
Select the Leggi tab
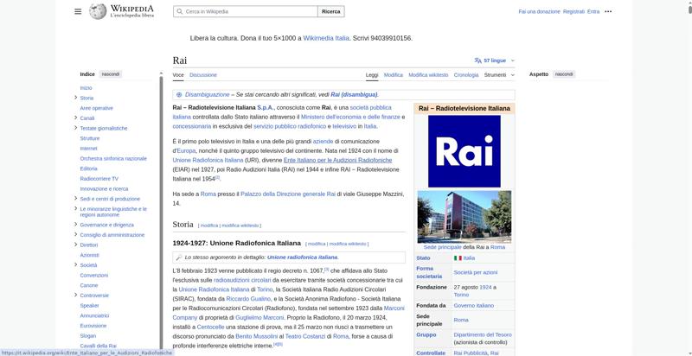[372, 75]
